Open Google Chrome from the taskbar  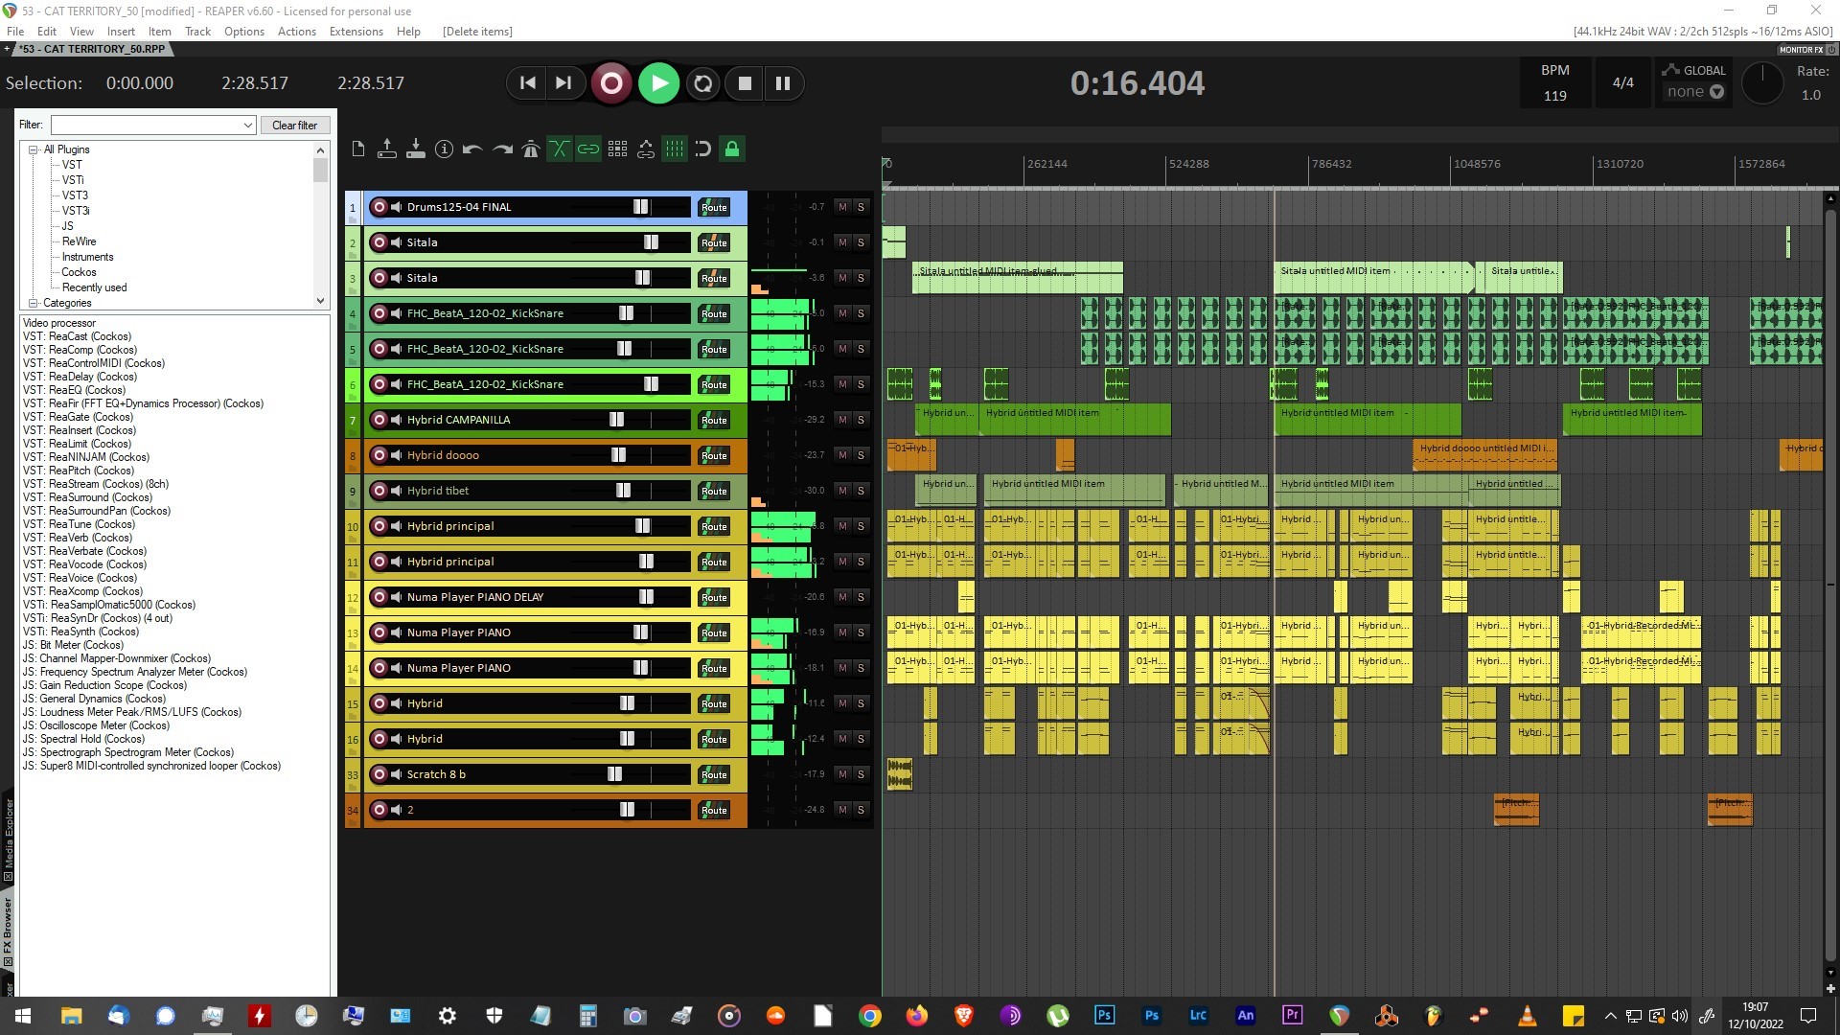point(869,1016)
